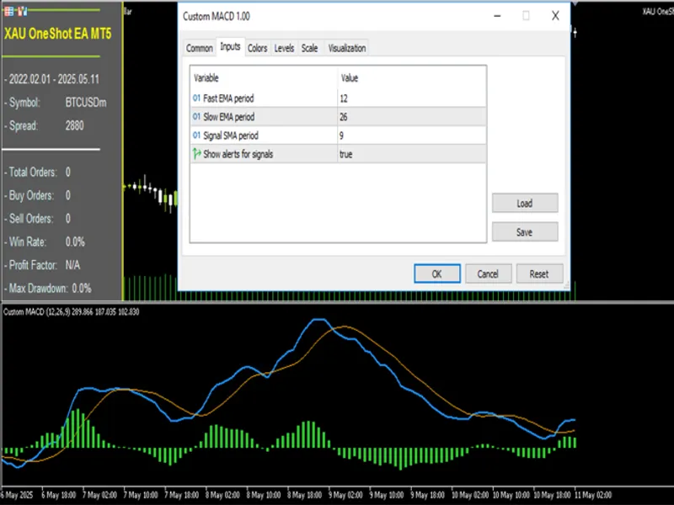Screen dimensions: 674x505
Task: Edit Signal SMA period value 9
Action: tap(412, 136)
